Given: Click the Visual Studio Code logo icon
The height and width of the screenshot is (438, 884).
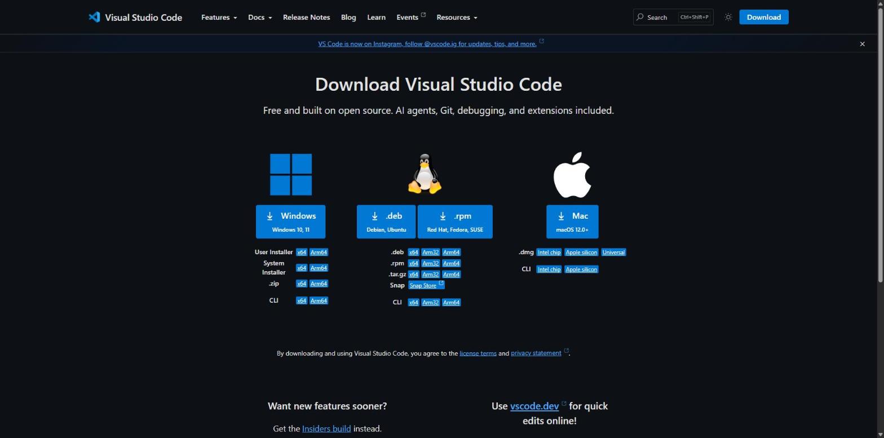Looking at the screenshot, I should (94, 17).
